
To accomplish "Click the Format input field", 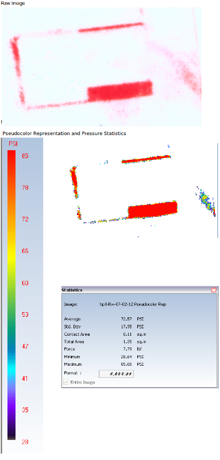I will 116,374.
